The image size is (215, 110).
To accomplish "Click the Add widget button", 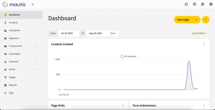I will coord(187,20).
